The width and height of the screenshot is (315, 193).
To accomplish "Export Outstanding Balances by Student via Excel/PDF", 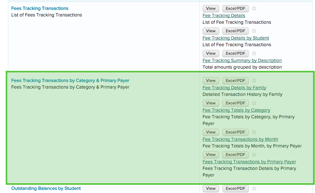I will coord(235,189).
